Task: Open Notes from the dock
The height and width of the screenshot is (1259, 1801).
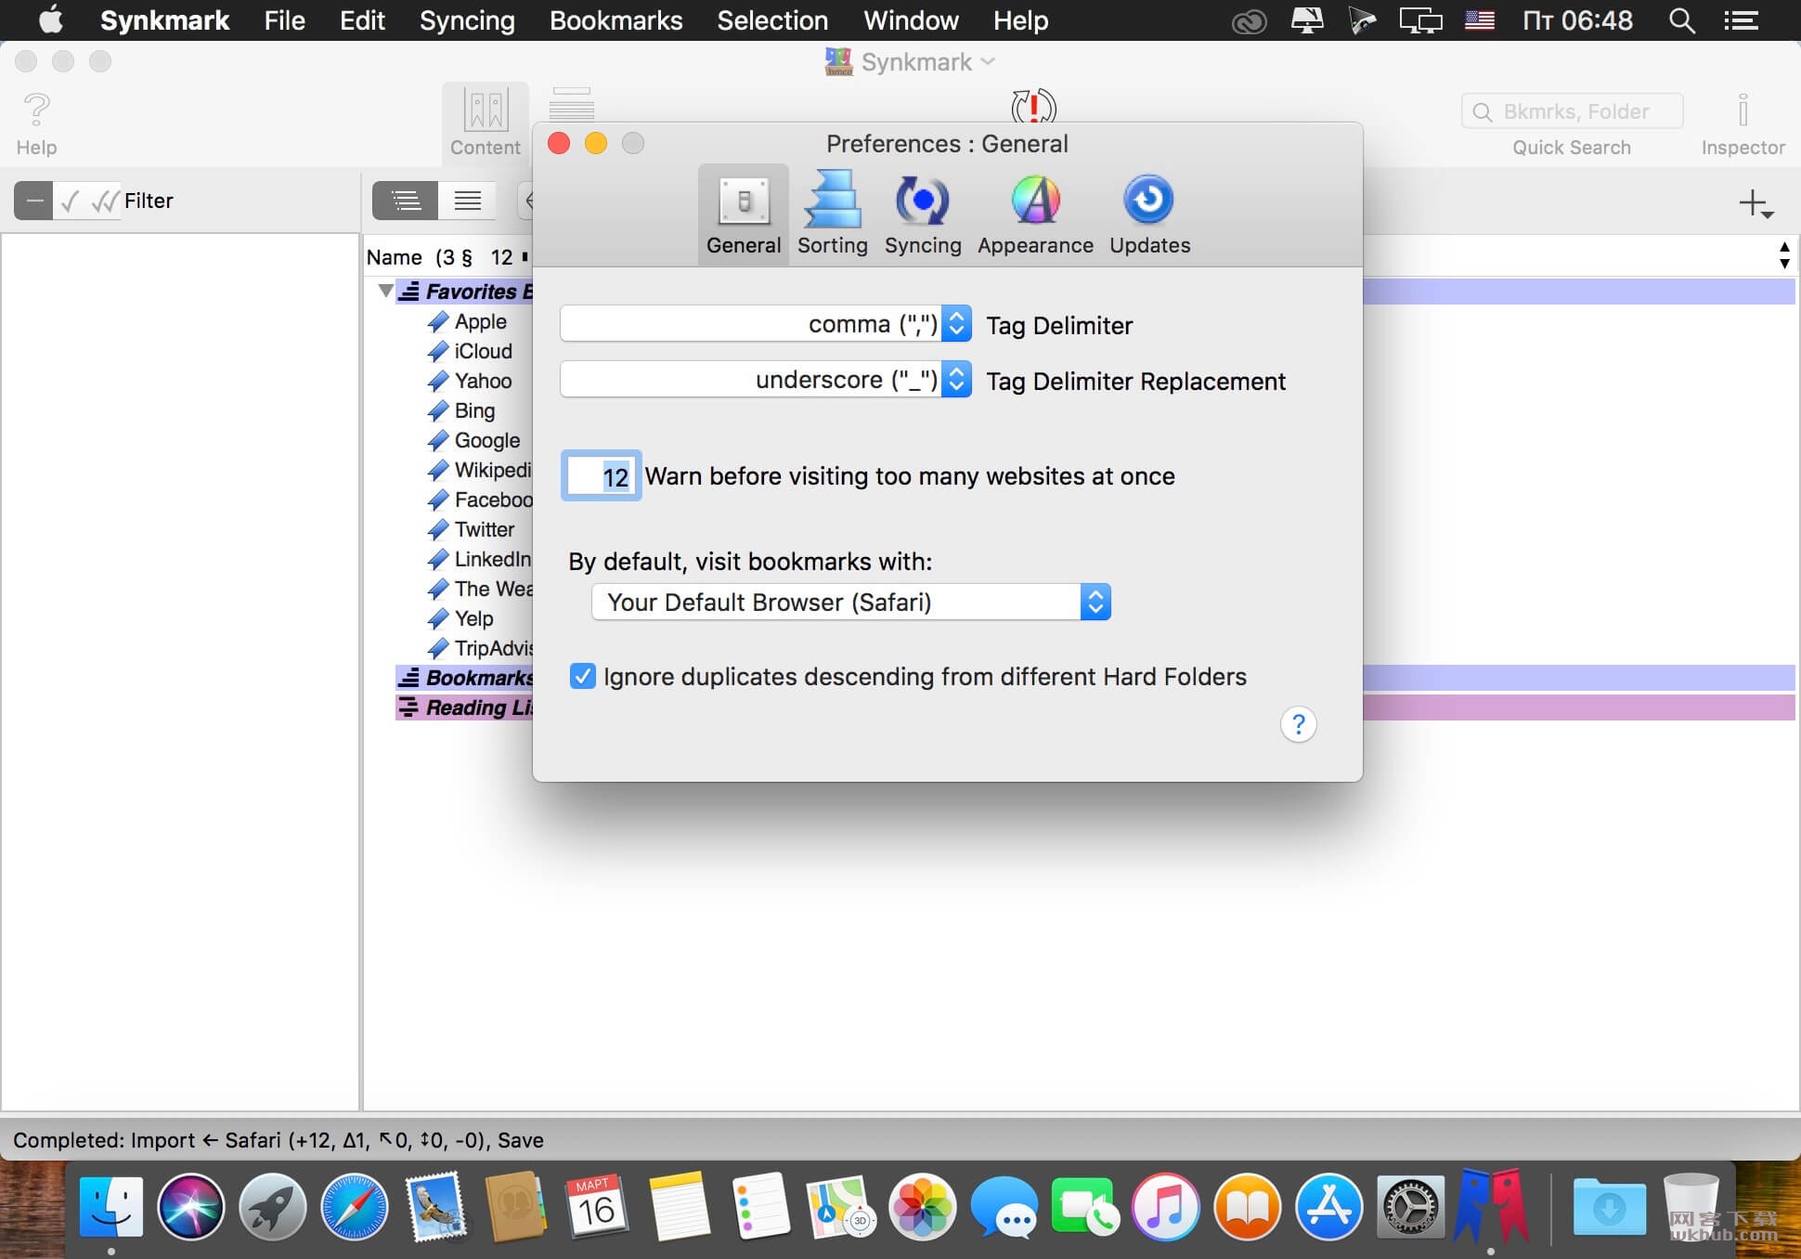Action: [679, 1207]
